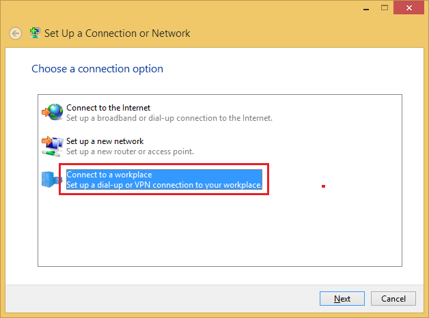Click the 'Choose a connection option' heading
Image resolution: width=429 pixels, height=318 pixels.
[x=98, y=69]
